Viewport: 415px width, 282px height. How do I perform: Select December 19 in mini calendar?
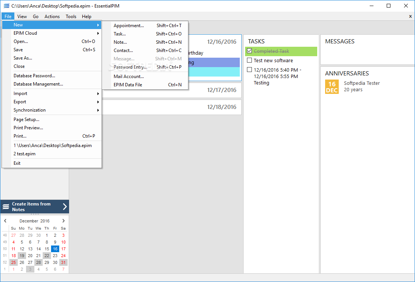[x=22, y=256]
